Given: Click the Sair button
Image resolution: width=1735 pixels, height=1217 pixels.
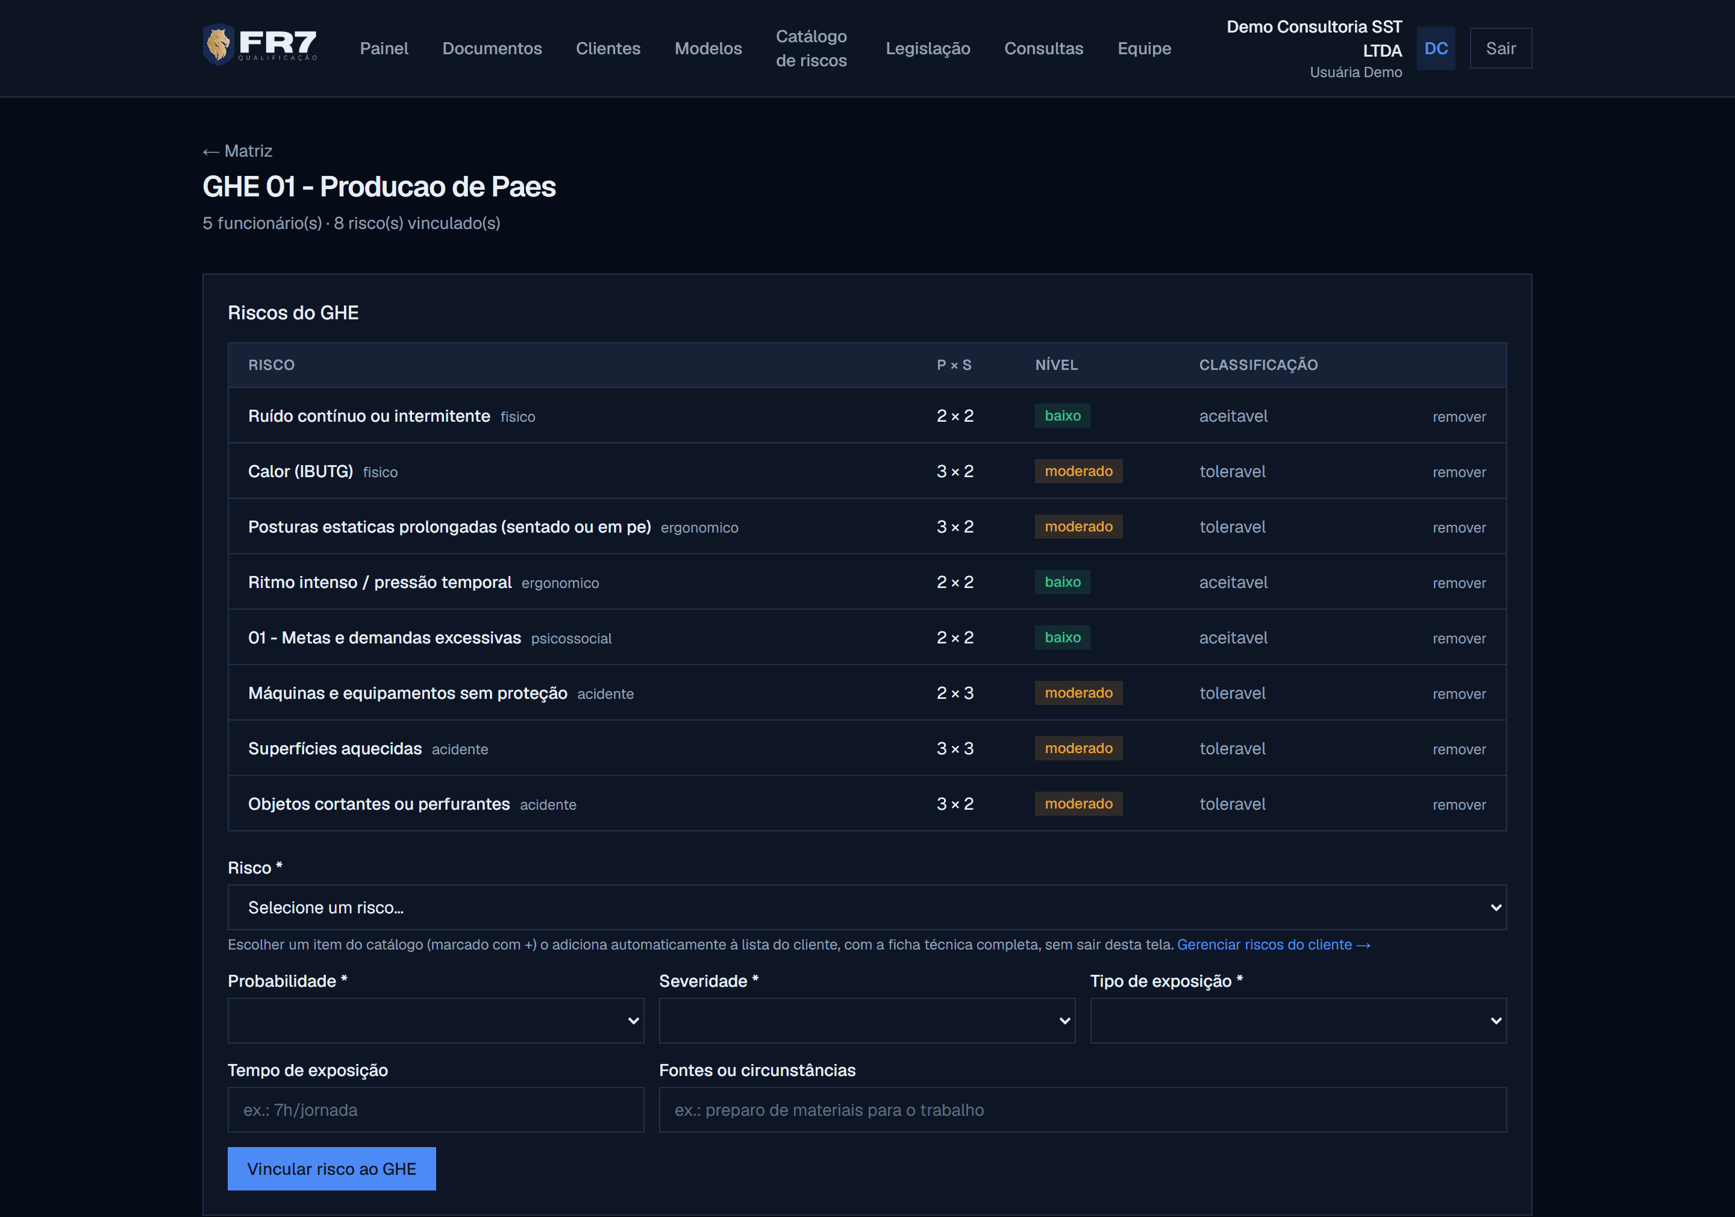Looking at the screenshot, I should (1500, 48).
